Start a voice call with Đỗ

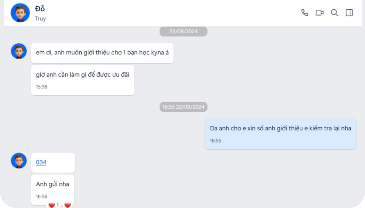click(305, 12)
